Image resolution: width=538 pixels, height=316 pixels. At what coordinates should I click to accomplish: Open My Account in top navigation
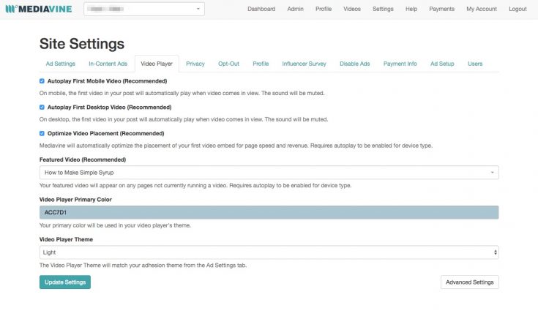pyautogui.click(x=482, y=9)
